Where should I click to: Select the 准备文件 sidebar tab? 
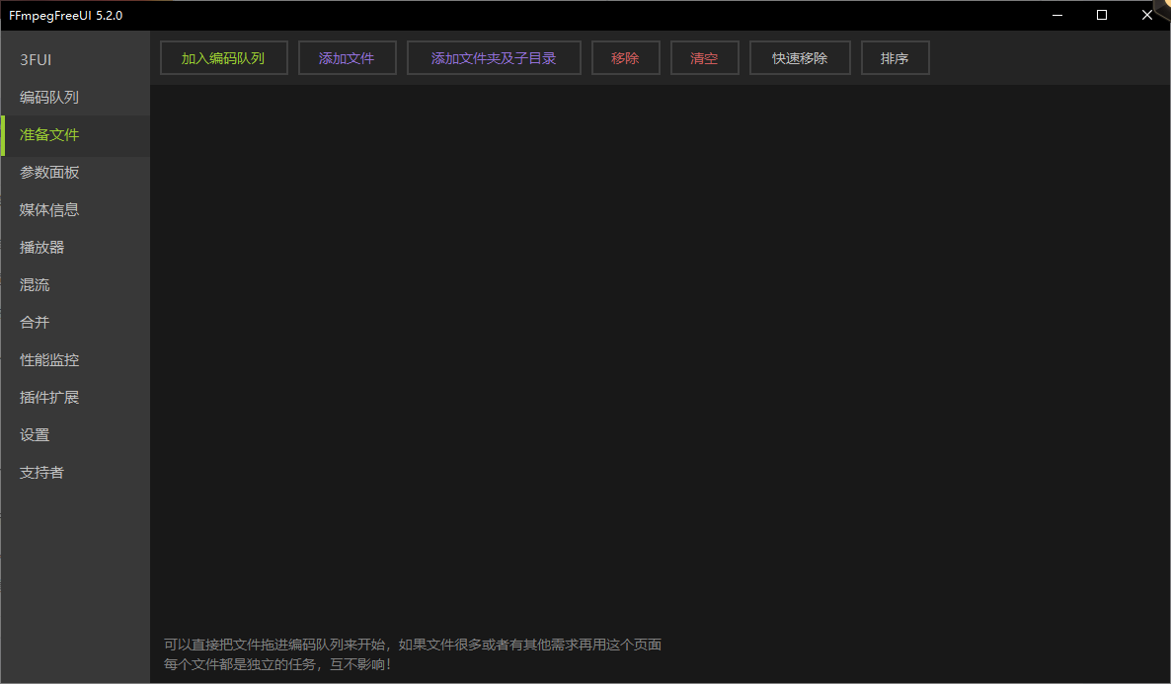(x=49, y=135)
